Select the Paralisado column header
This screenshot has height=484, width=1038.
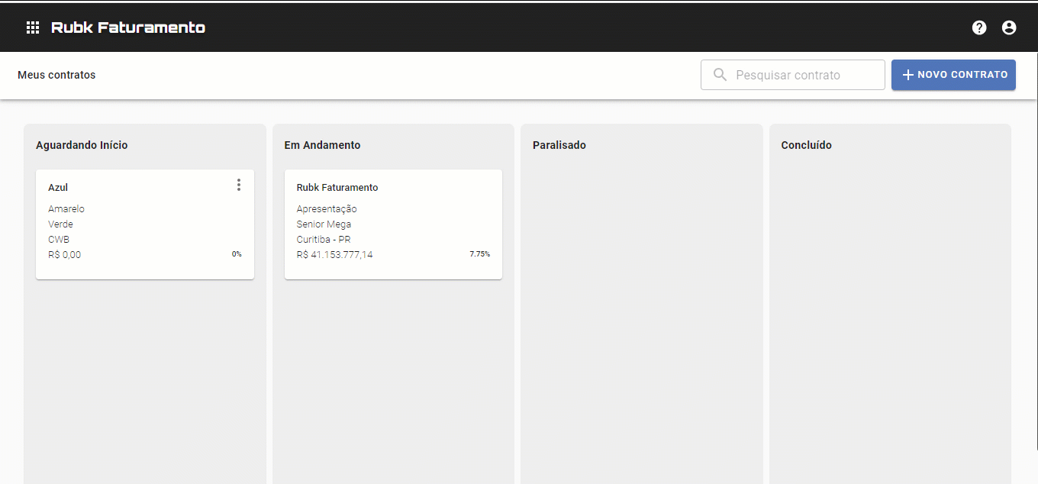559,145
